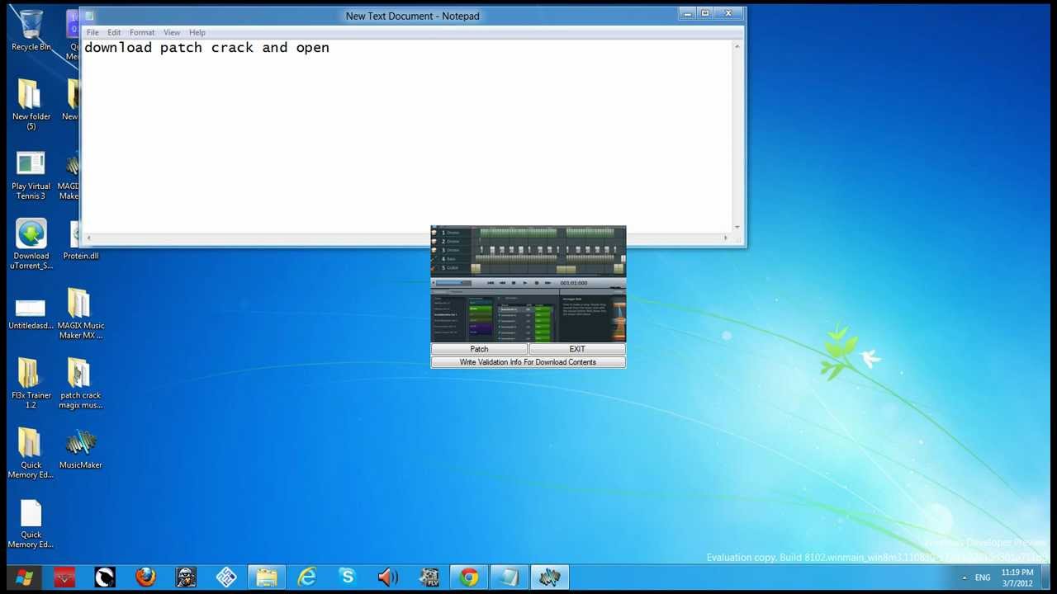Image resolution: width=1057 pixels, height=594 pixels.
Task: Show hidden system tray icons arrow
Action: (964, 577)
